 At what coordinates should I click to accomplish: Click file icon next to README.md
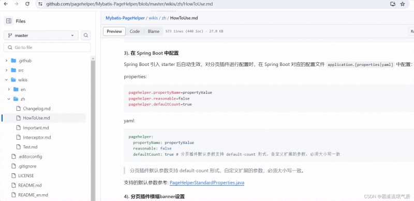pos(14,185)
